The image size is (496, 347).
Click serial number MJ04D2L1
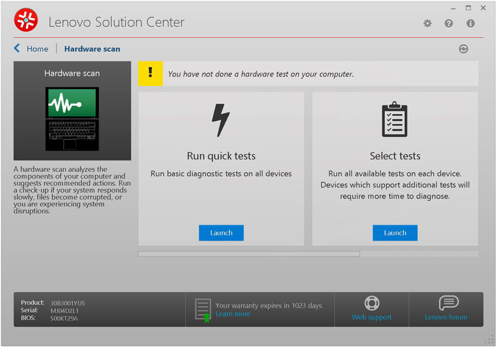click(x=64, y=310)
